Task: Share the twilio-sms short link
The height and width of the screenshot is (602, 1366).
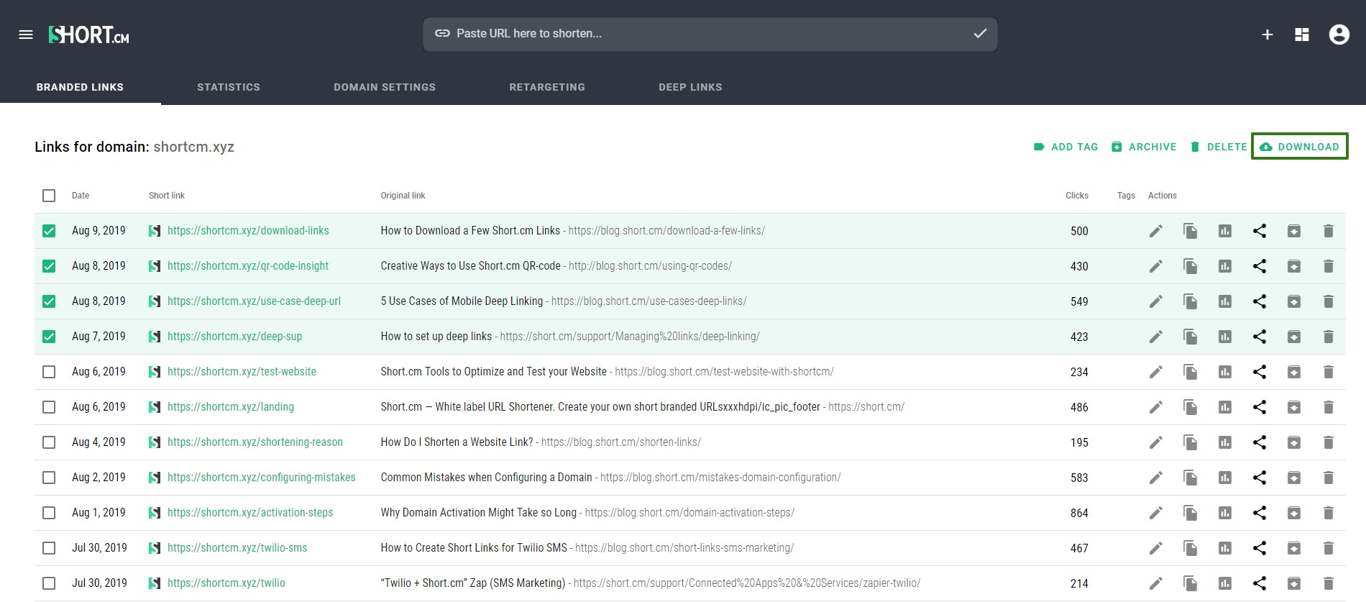Action: pyautogui.click(x=1260, y=548)
